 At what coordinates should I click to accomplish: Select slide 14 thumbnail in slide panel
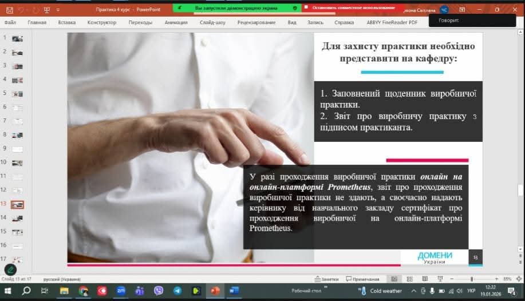(x=18, y=218)
